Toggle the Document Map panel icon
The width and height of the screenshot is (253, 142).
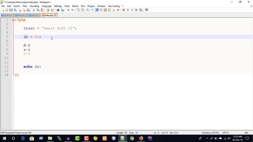tap(105, 10)
